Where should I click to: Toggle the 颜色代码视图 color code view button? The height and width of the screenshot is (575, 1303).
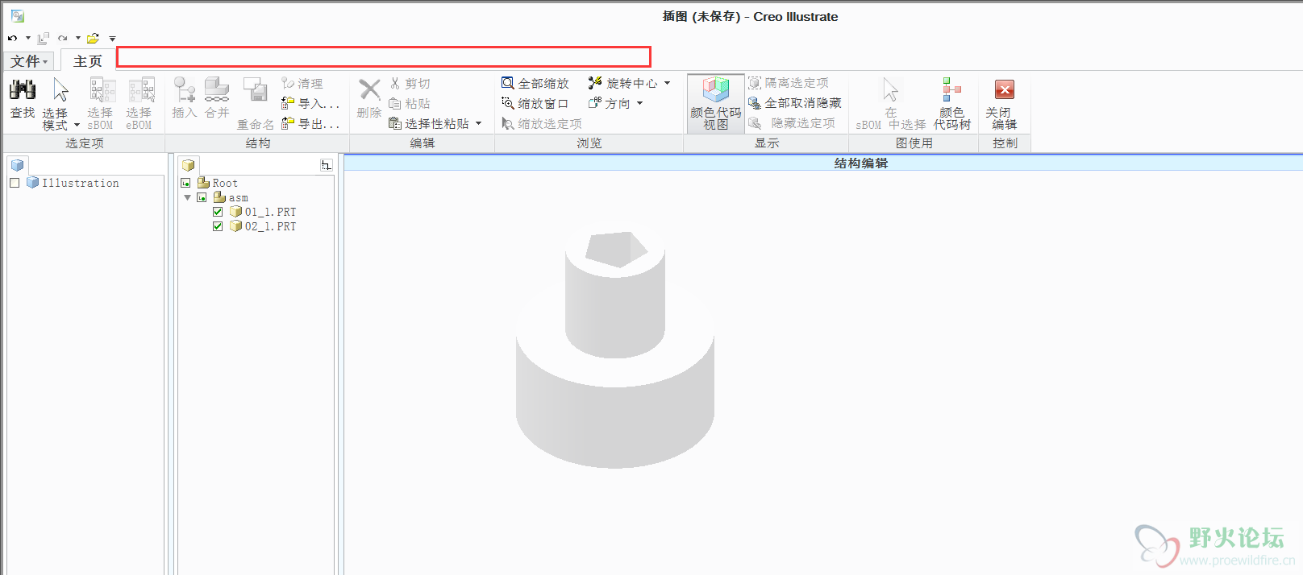pos(716,103)
